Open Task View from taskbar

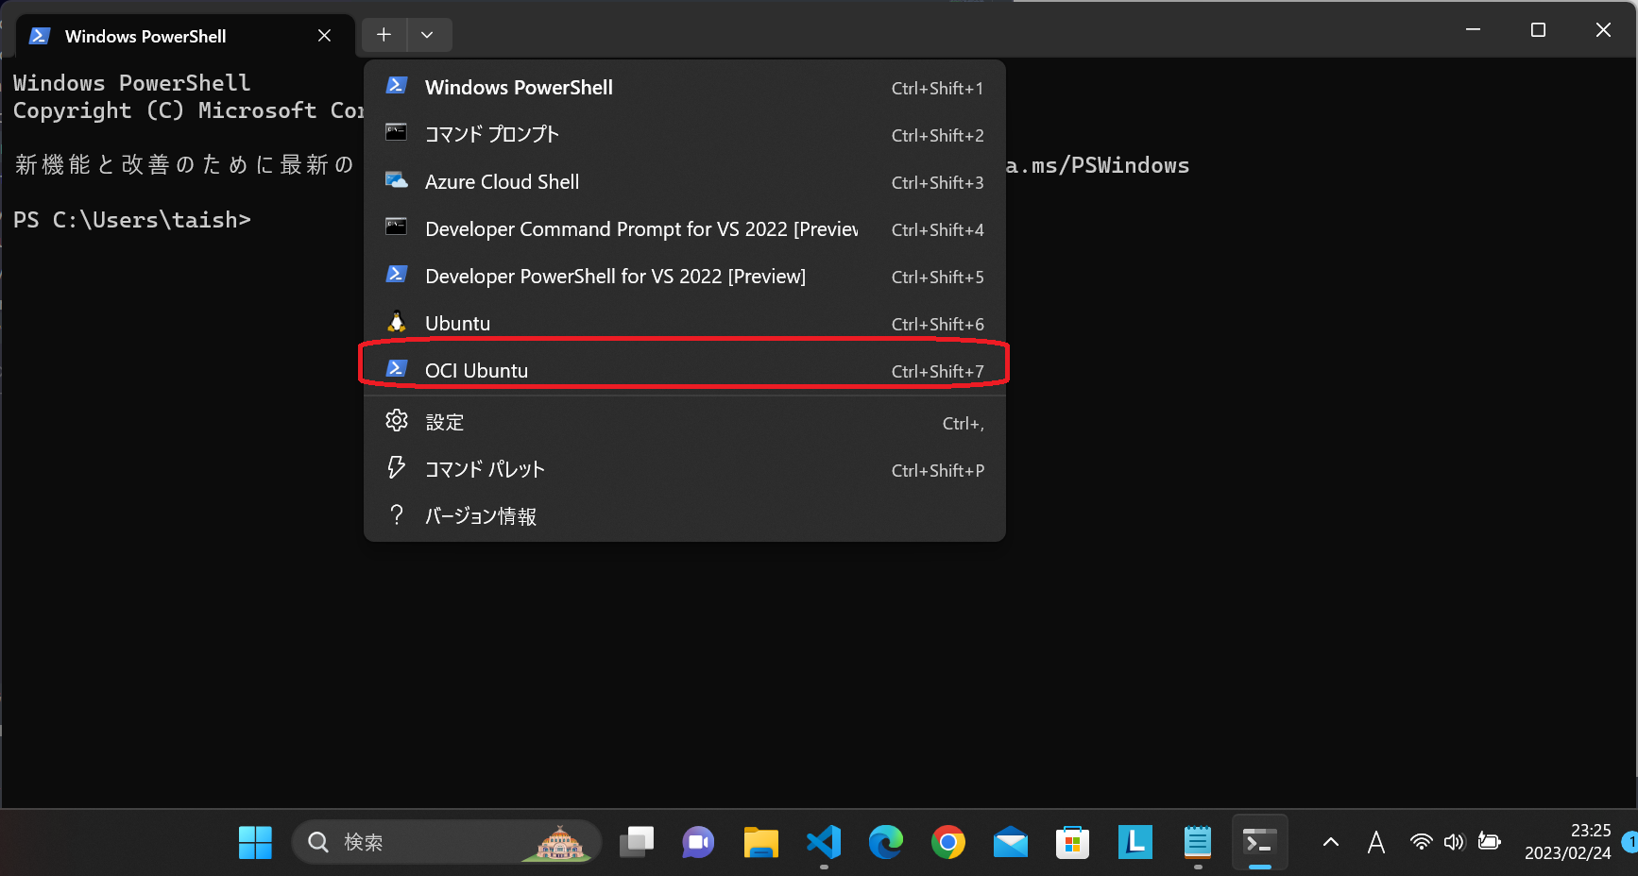pos(637,842)
